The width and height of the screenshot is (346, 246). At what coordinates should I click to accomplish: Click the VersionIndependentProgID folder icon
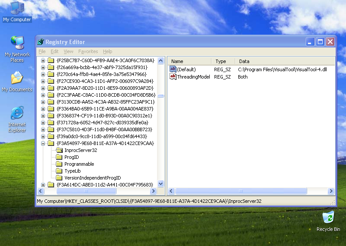59,178
